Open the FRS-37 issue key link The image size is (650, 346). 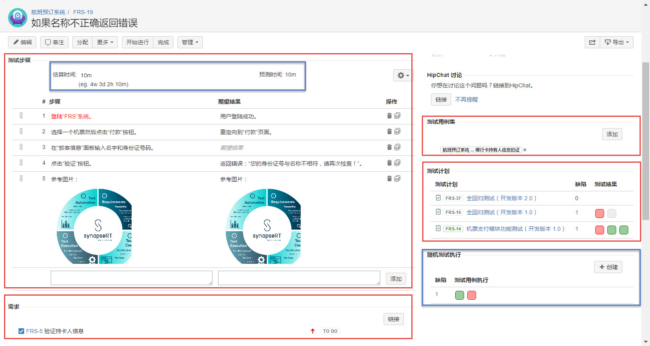pyautogui.click(x=453, y=198)
